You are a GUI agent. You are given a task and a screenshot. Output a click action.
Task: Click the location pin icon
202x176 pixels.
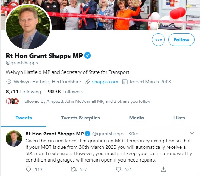pyautogui.click(x=9, y=82)
